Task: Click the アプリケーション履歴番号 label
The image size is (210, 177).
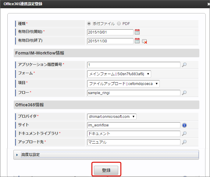Action: tap(40, 64)
